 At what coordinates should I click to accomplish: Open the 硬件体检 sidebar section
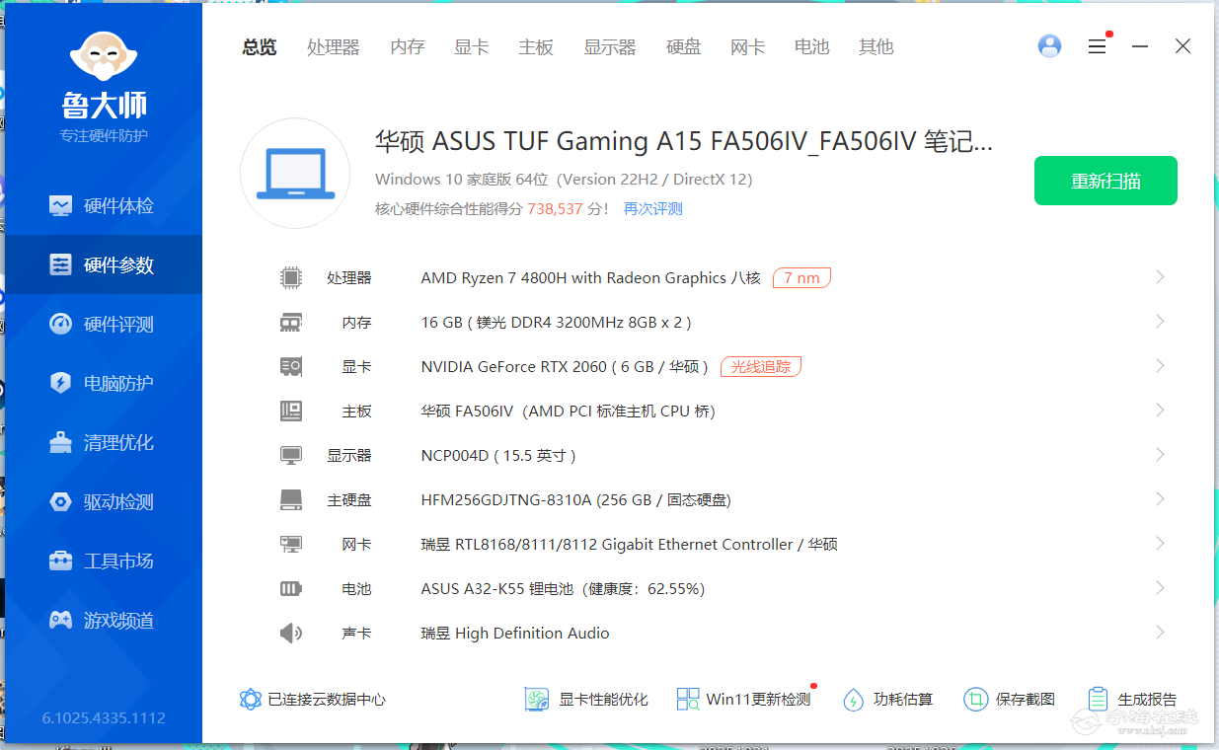coord(103,206)
